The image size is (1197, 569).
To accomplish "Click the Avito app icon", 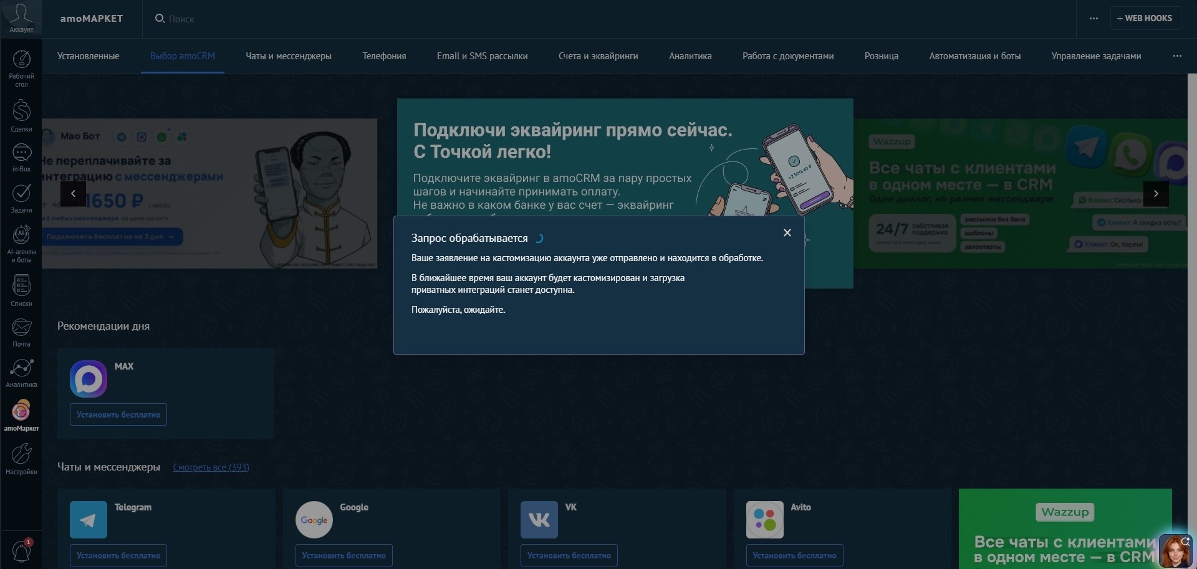I will pyautogui.click(x=765, y=520).
